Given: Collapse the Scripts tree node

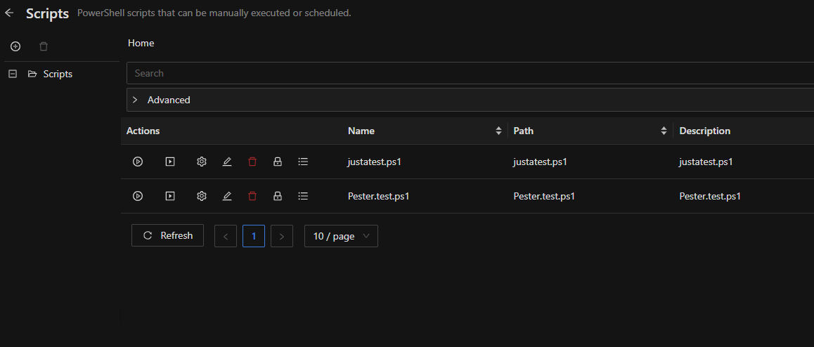Looking at the screenshot, I should (13, 74).
